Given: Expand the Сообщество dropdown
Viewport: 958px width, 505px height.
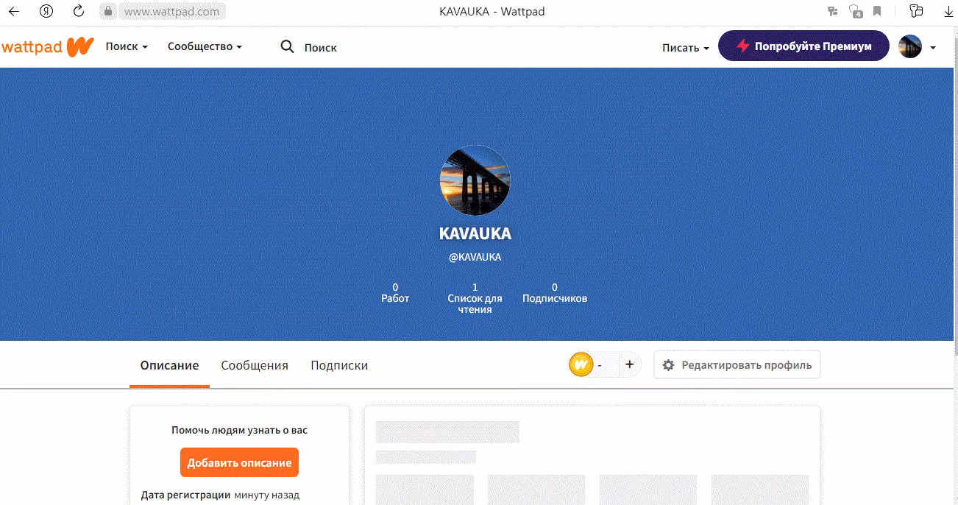Looking at the screenshot, I should [x=205, y=46].
